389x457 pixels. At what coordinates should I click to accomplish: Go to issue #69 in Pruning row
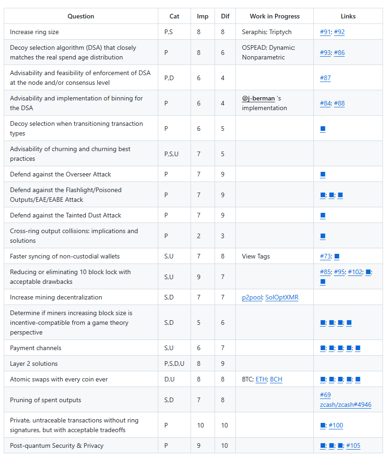point(325,395)
